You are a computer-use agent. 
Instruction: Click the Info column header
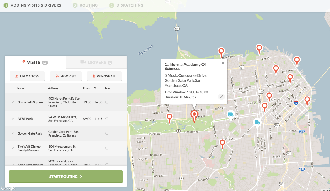click(x=107, y=88)
